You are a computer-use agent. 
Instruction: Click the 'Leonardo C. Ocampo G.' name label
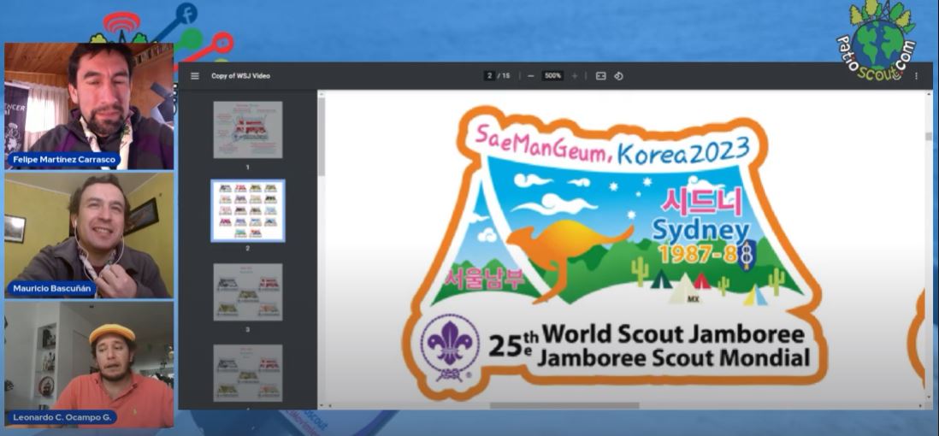62,417
